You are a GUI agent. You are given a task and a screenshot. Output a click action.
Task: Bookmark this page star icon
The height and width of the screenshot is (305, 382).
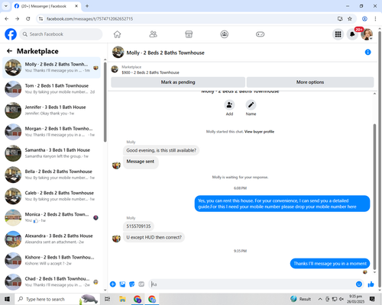coord(350,19)
